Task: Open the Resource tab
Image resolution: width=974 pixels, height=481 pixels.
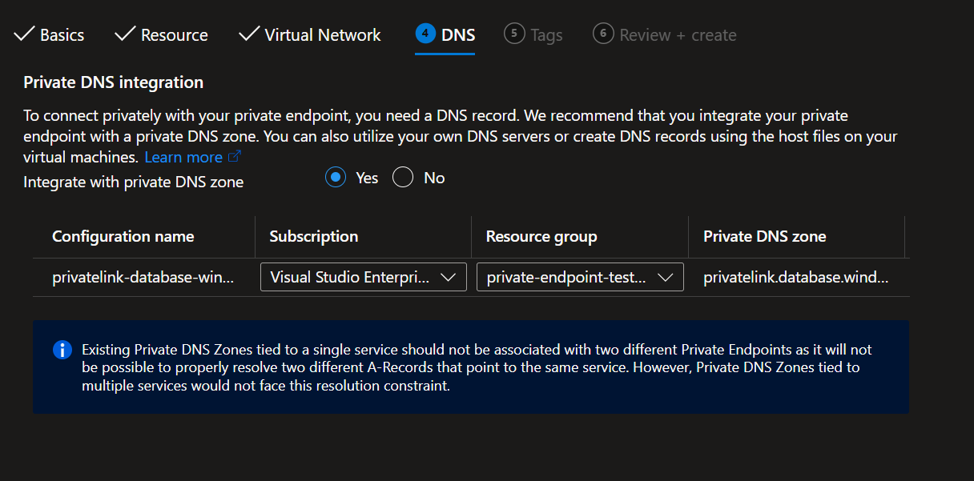Action: tap(161, 35)
